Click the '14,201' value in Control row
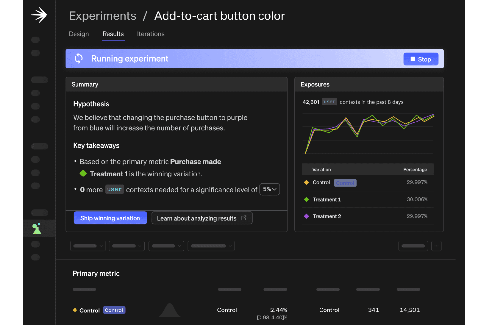Viewport: 488px width, 325px height. 410,310
